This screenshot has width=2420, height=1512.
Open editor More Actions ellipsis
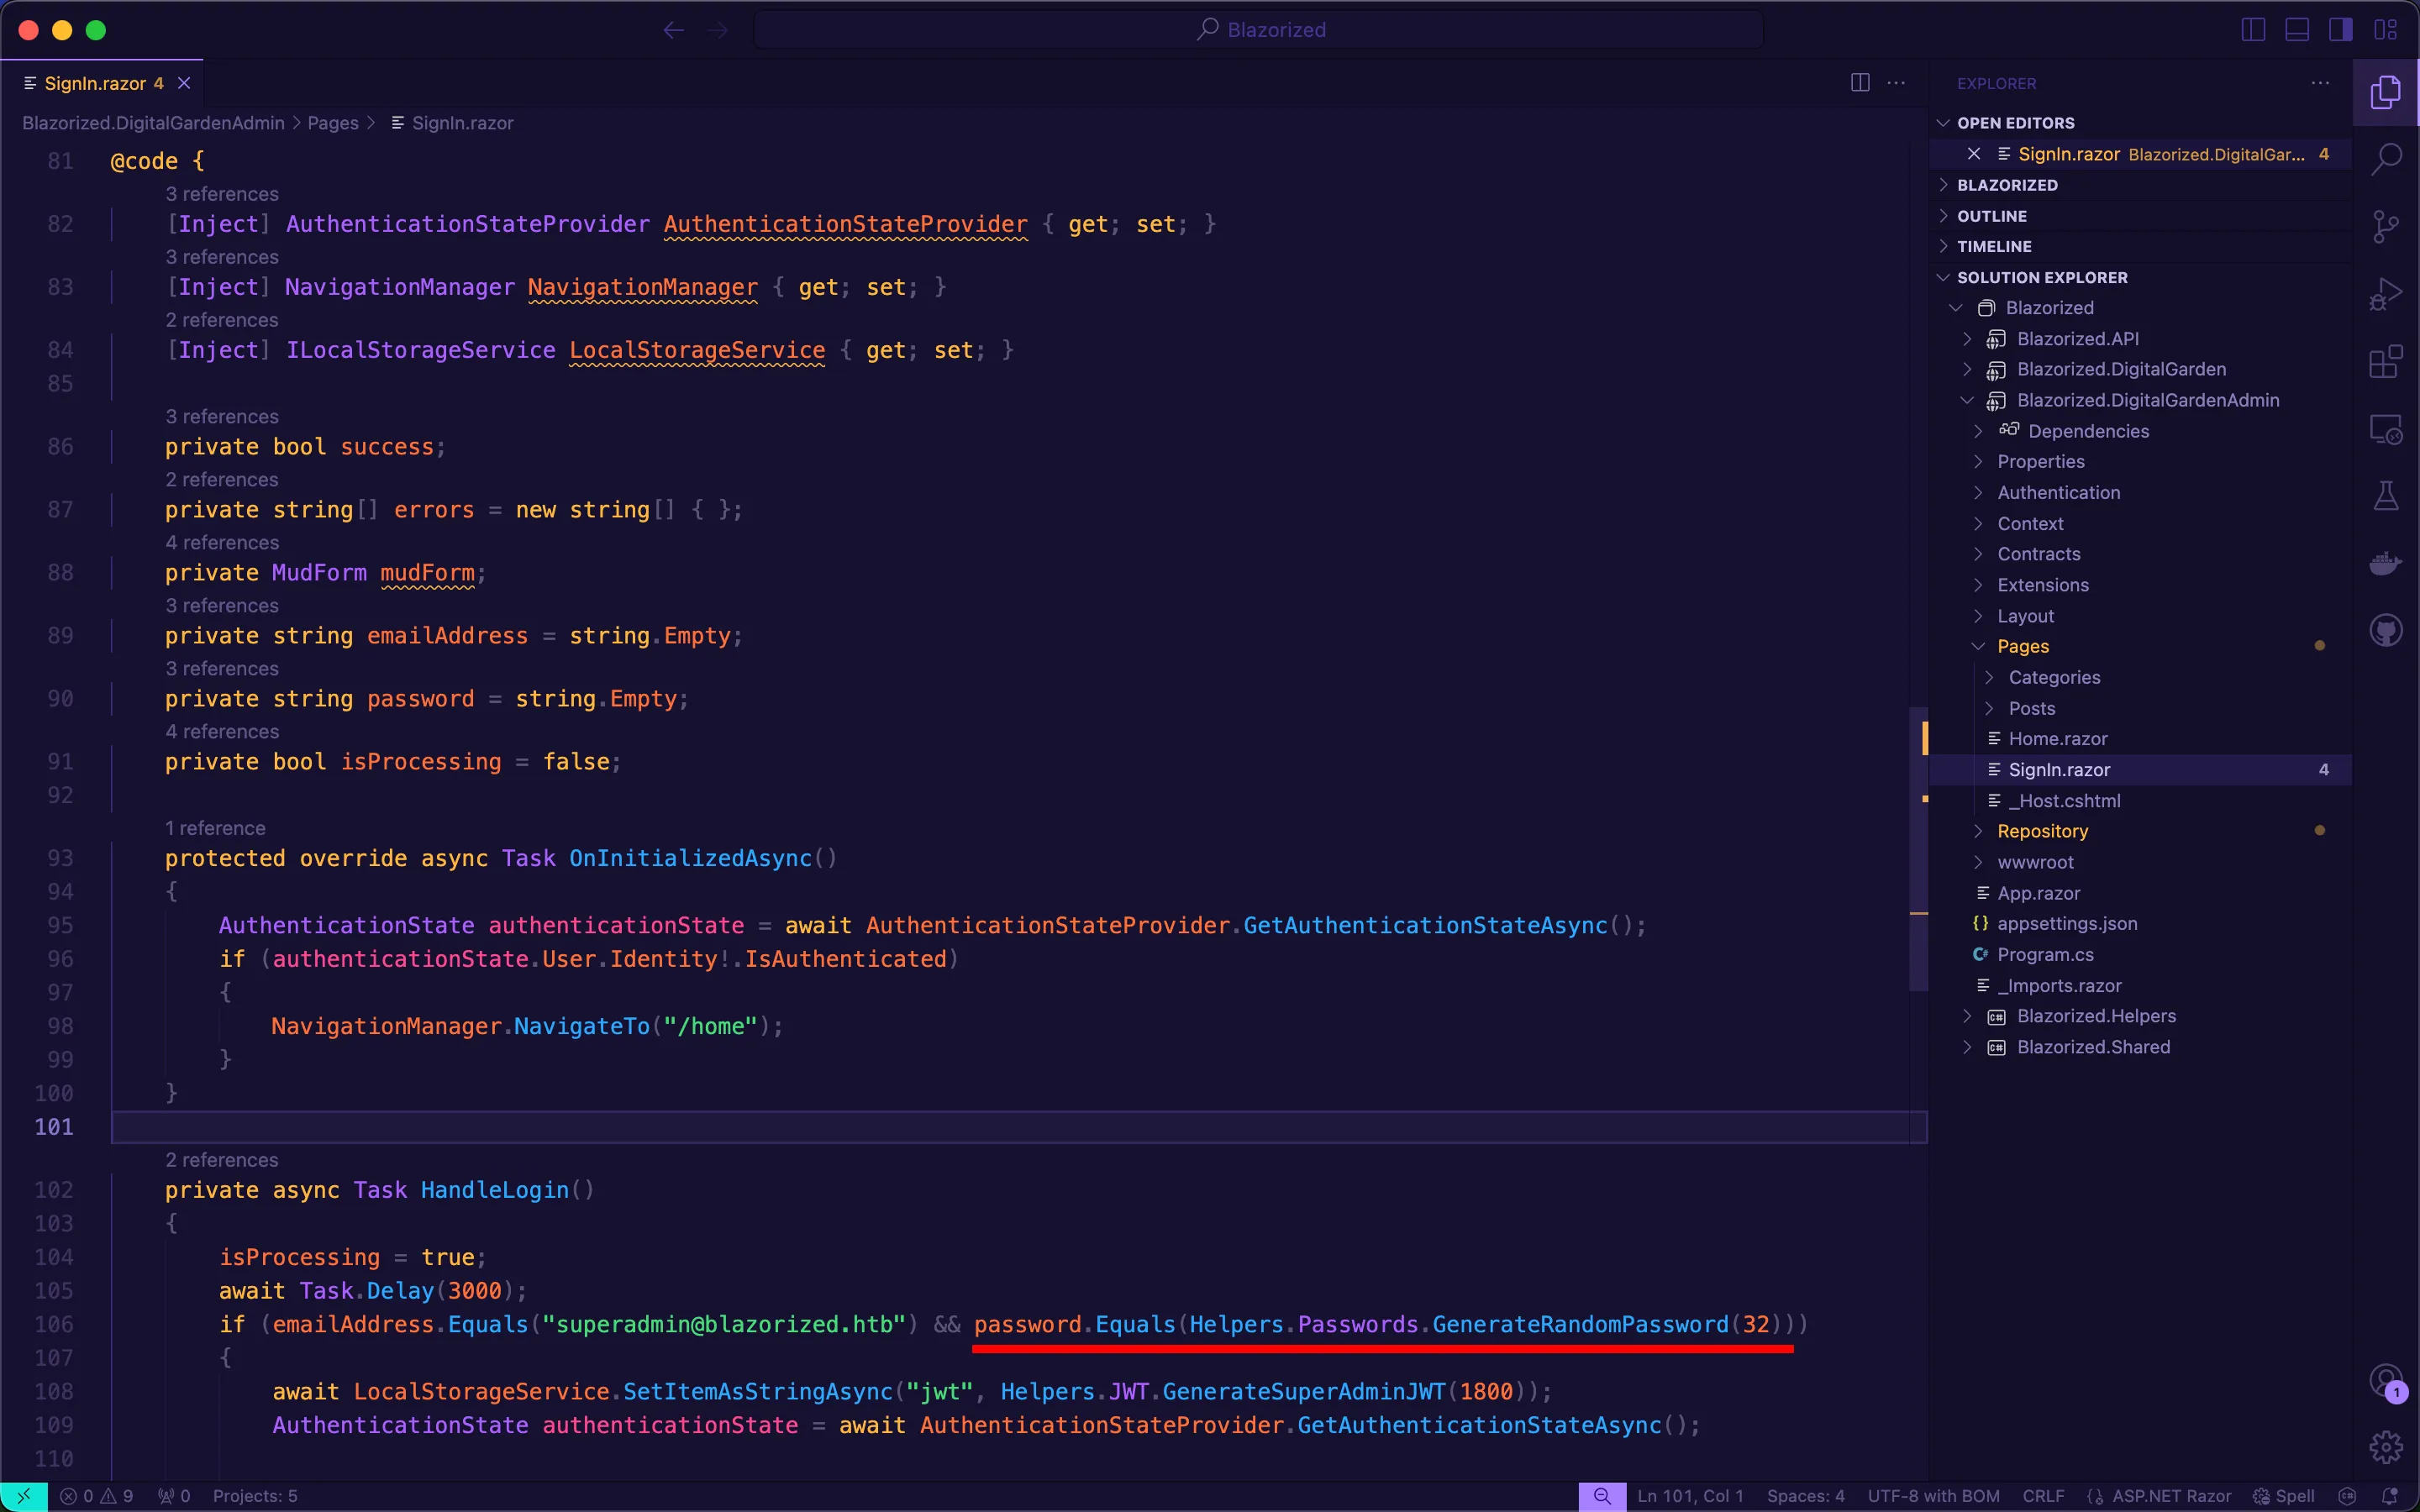pyautogui.click(x=1896, y=83)
